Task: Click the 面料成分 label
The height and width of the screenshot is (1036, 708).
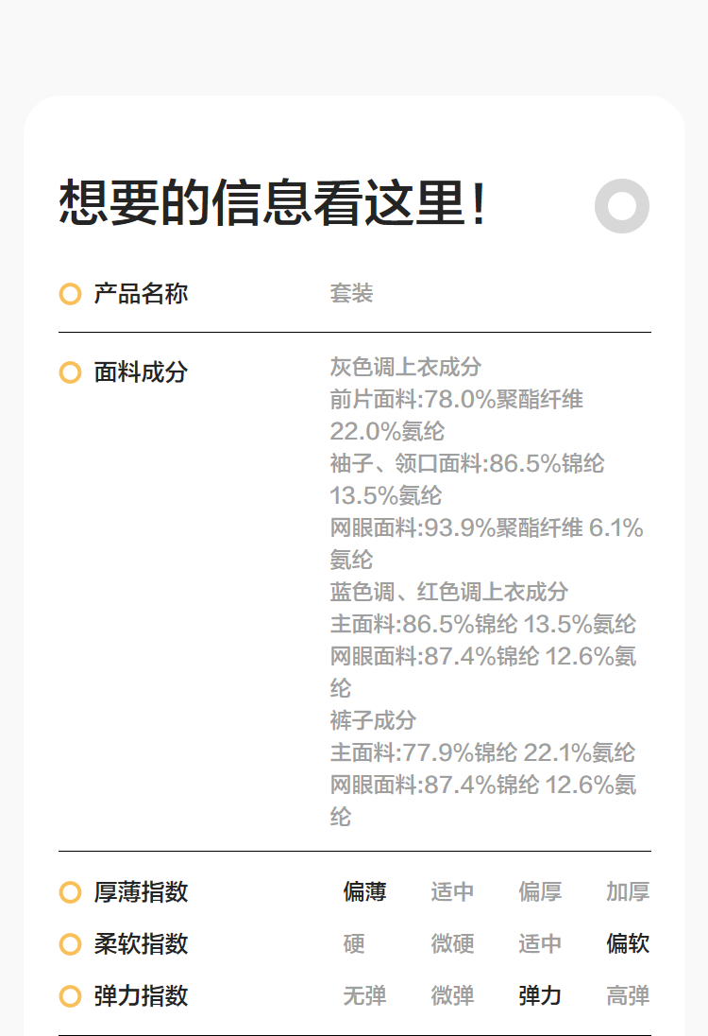Action: [141, 372]
